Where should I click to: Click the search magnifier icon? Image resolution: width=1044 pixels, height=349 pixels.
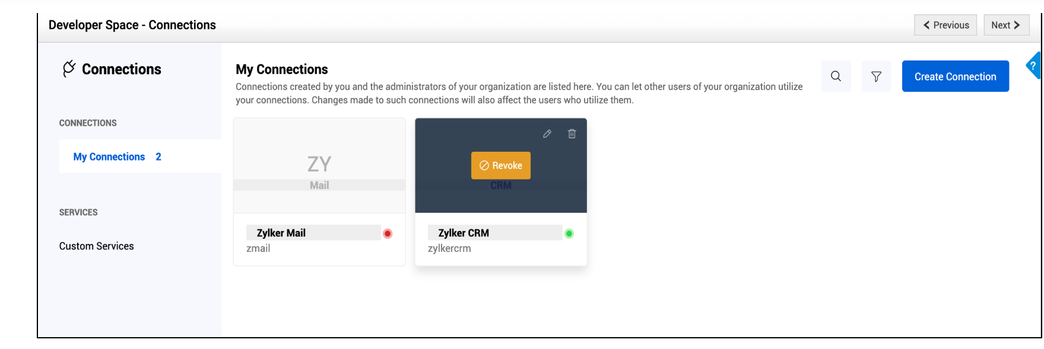[x=836, y=76]
